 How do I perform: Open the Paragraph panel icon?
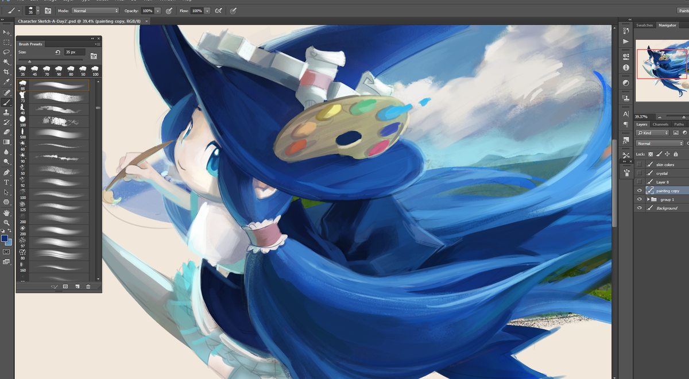pyautogui.click(x=626, y=124)
